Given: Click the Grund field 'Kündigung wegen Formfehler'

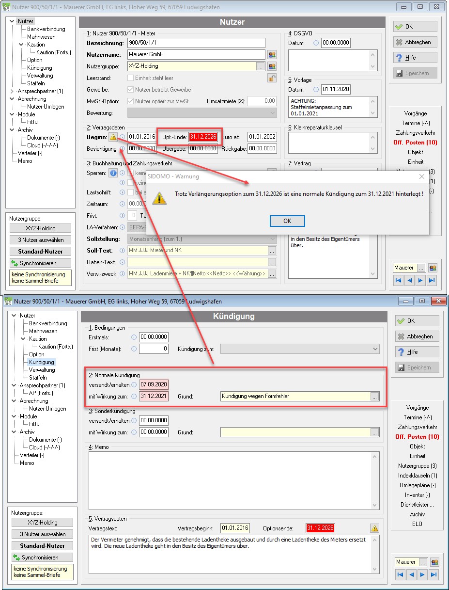Looking at the screenshot, I should (x=295, y=396).
